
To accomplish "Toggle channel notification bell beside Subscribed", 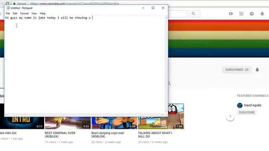I will (x=257, y=70).
